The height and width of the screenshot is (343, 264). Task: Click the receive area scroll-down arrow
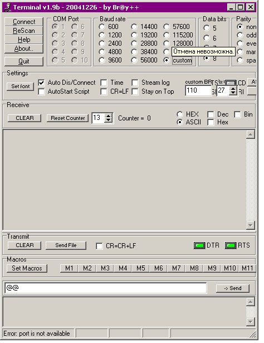250,225
